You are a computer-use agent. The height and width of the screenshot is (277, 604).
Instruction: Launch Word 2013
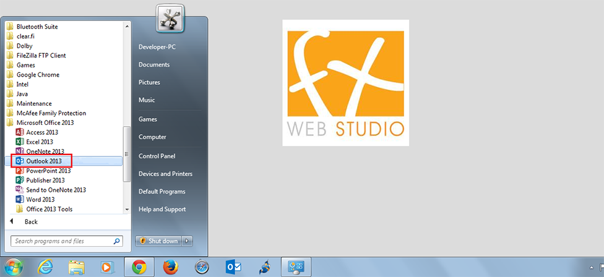tap(35, 200)
